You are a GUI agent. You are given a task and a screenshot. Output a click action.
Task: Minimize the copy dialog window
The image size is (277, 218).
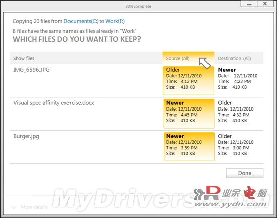click(249, 4)
